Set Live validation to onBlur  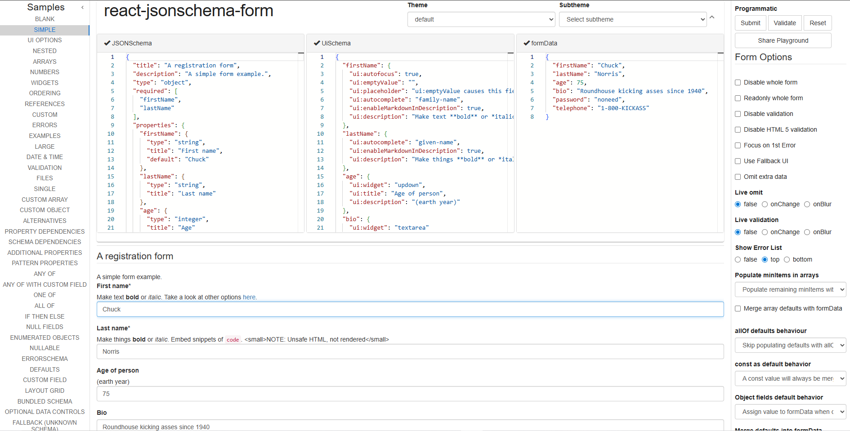807,232
